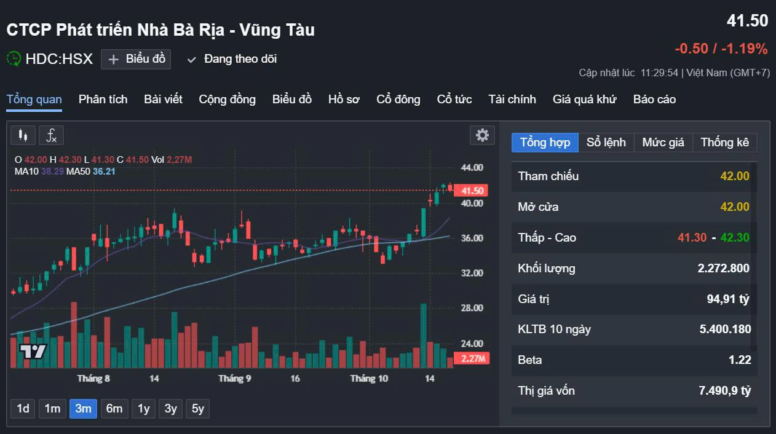Open the indicators fx function button
The image size is (776, 434).
pyautogui.click(x=52, y=135)
